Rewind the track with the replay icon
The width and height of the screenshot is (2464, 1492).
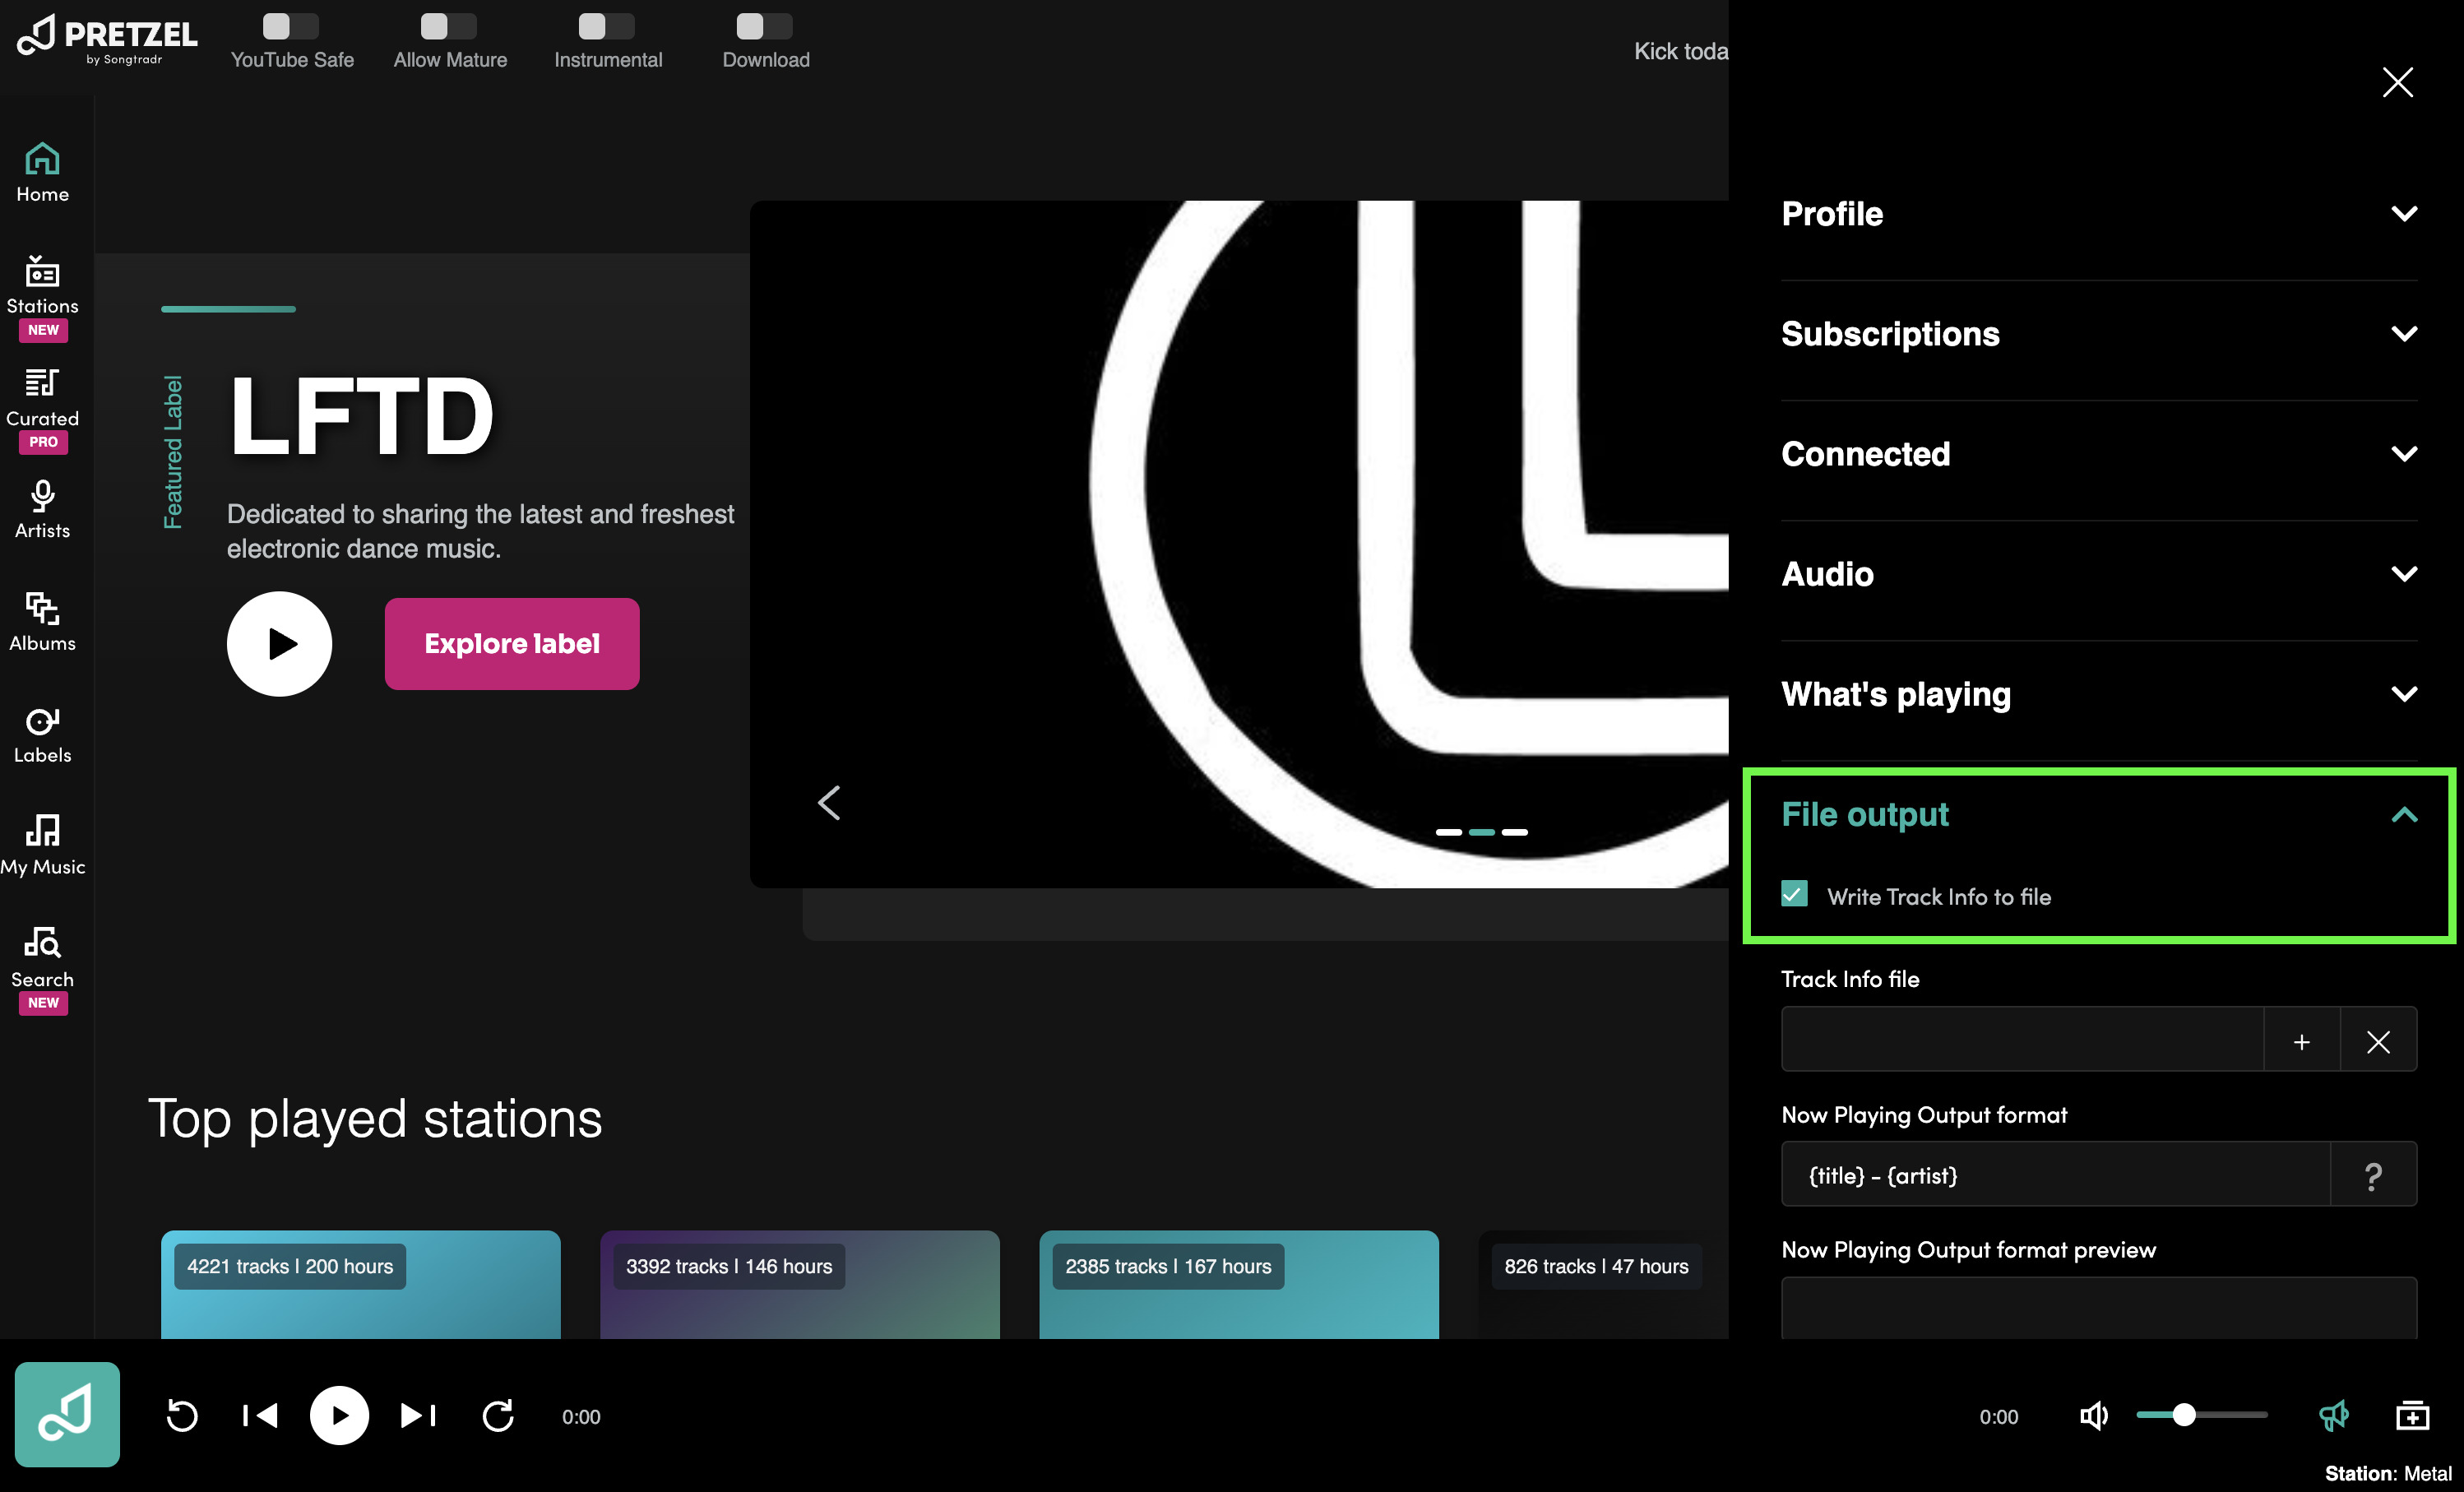click(182, 1416)
